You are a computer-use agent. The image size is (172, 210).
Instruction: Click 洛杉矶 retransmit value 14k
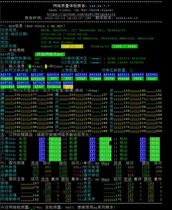tap(56, 191)
